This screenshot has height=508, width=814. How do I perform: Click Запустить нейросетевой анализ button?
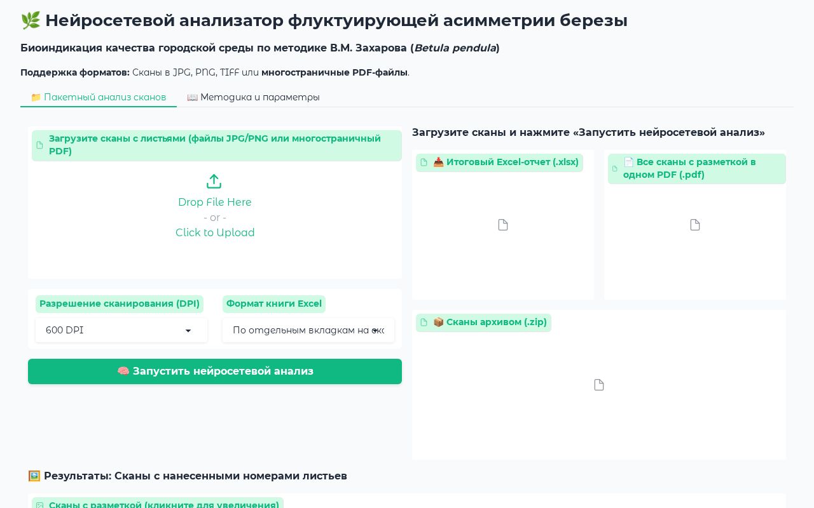[x=215, y=371]
